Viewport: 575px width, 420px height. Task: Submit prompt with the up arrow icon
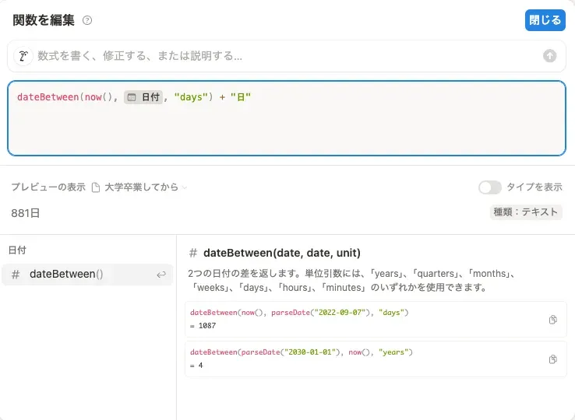(549, 56)
